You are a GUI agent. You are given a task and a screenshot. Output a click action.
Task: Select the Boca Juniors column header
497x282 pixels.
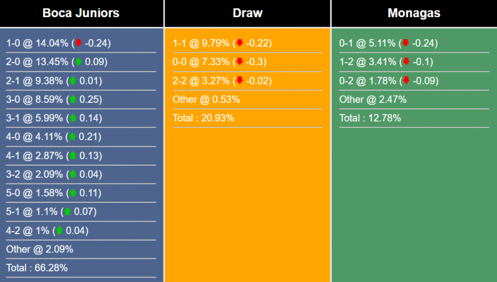click(x=81, y=13)
